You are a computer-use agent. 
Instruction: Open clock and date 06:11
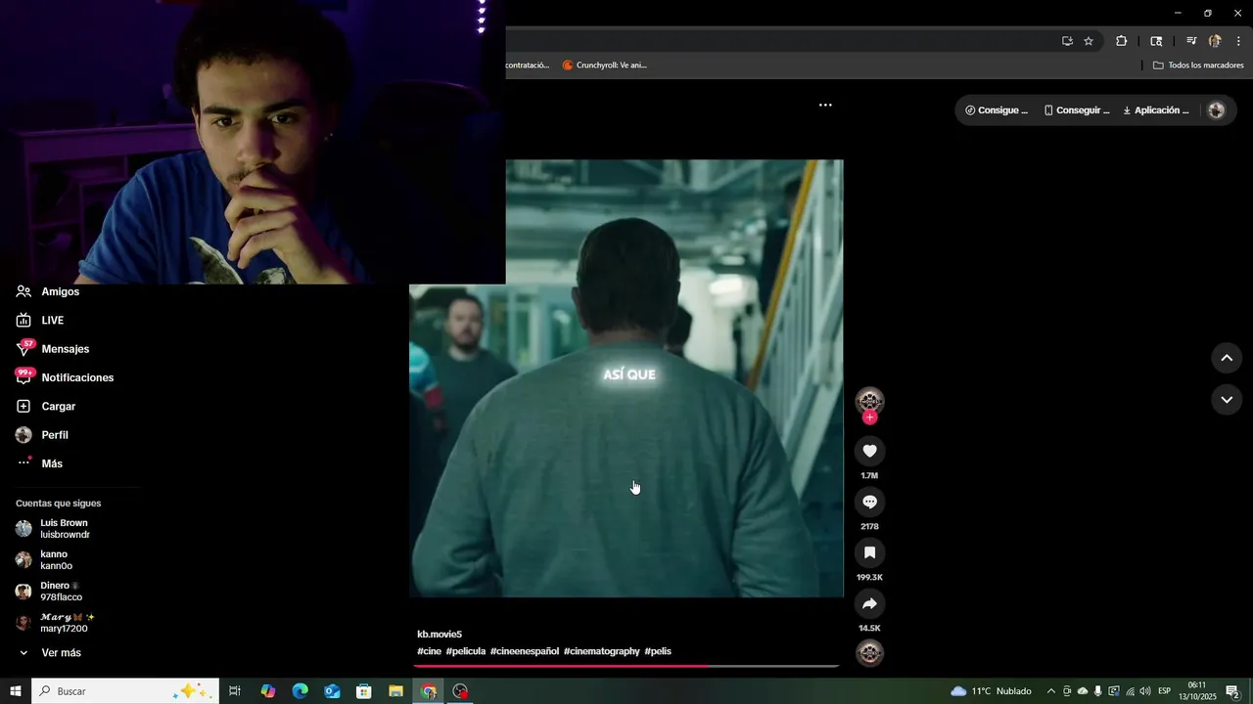click(1197, 691)
